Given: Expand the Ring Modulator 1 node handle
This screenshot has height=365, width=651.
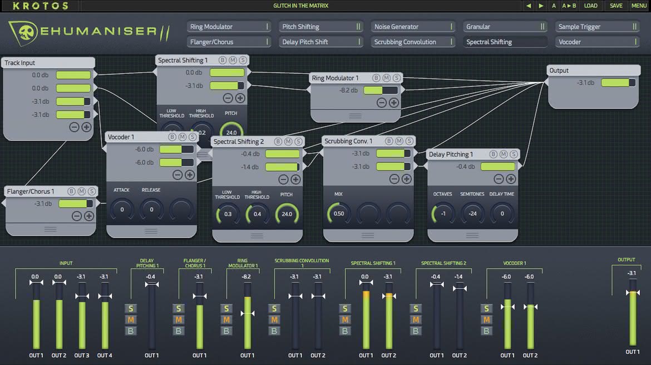Looking at the screenshot, I should (x=355, y=116).
